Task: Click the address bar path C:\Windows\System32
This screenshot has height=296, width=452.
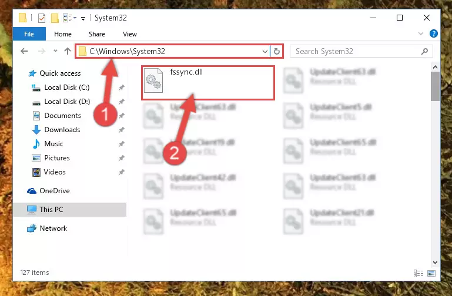Action: point(127,51)
